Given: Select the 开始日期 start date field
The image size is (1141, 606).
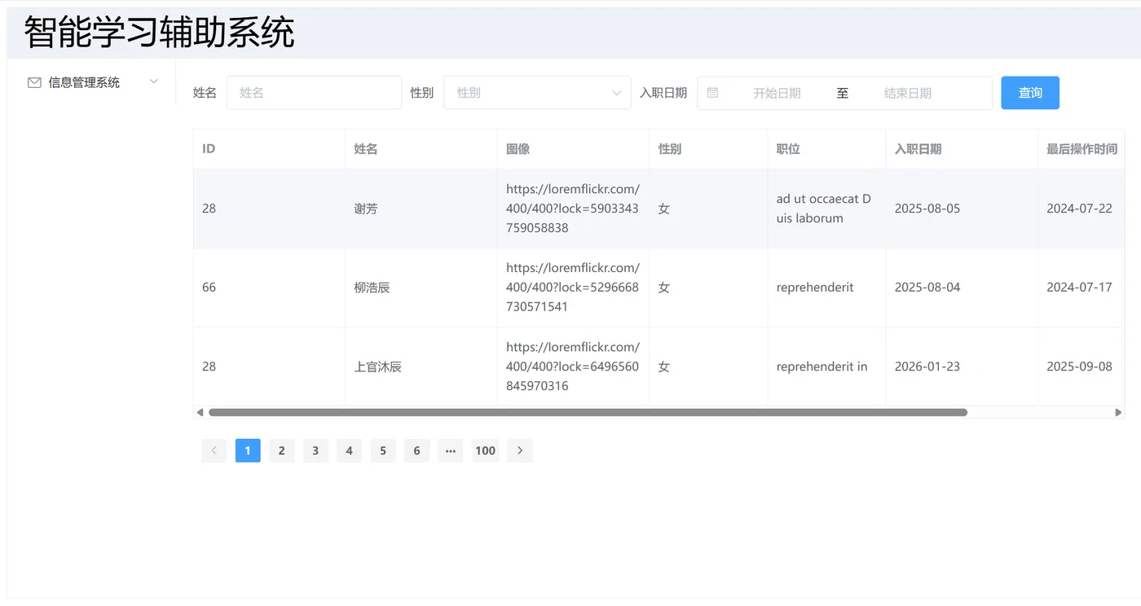Looking at the screenshot, I should (777, 94).
